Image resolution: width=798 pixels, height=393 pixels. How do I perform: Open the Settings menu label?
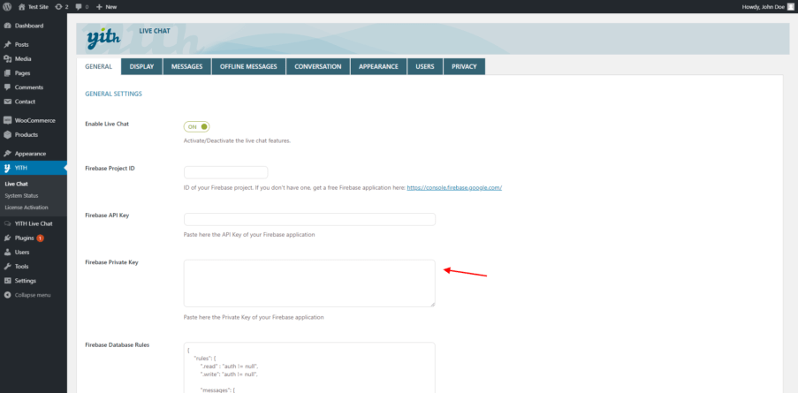click(x=26, y=281)
